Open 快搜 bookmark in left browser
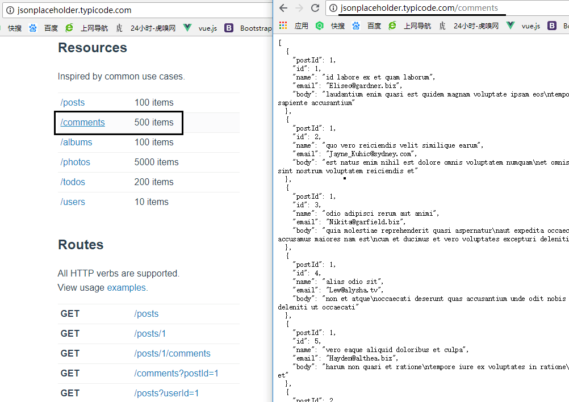Screen dimensions: 569x402 (15, 28)
